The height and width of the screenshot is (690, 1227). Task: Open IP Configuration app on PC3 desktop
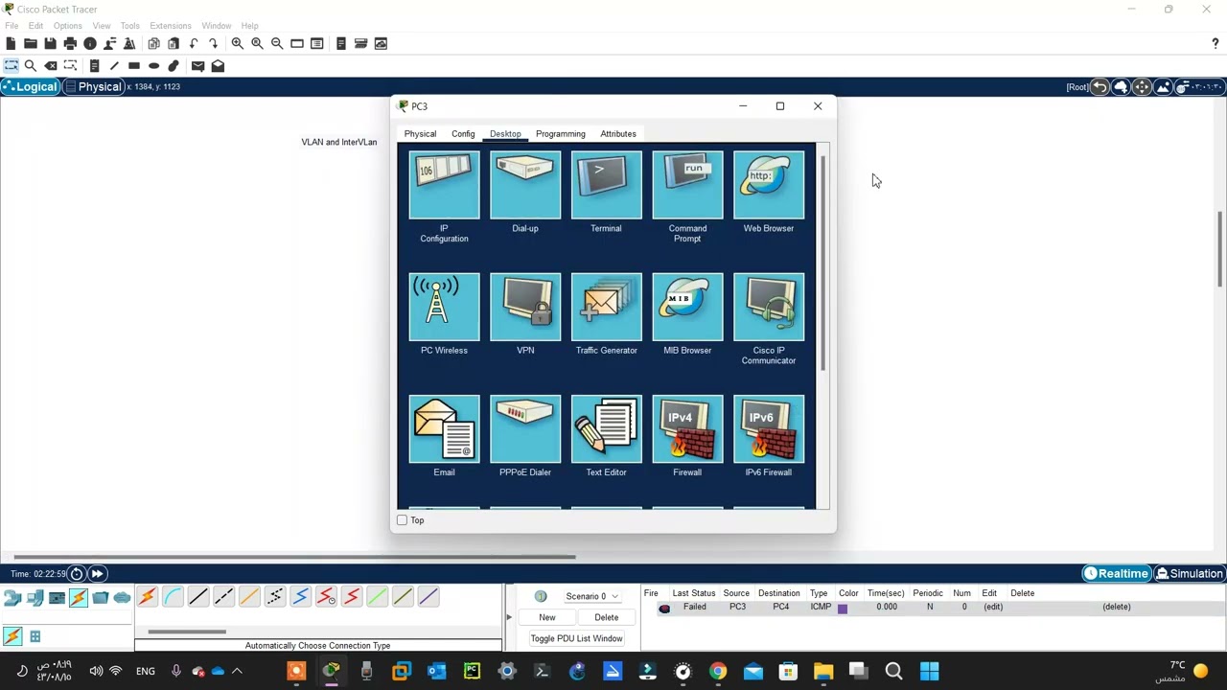pyautogui.click(x=444, y=185)
